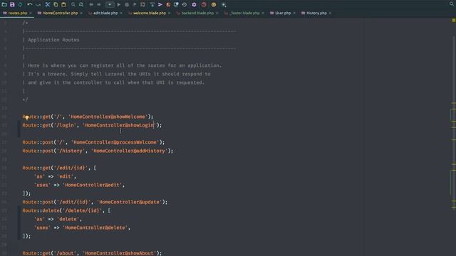Viewport: 456px width, 256px height.
Task: Click the purple gear settings icon
Action: (194, 5)
